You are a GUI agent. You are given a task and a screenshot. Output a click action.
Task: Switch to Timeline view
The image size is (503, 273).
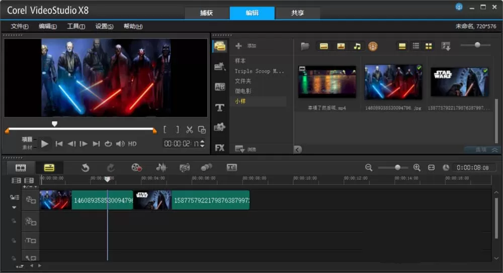(49, 168)
